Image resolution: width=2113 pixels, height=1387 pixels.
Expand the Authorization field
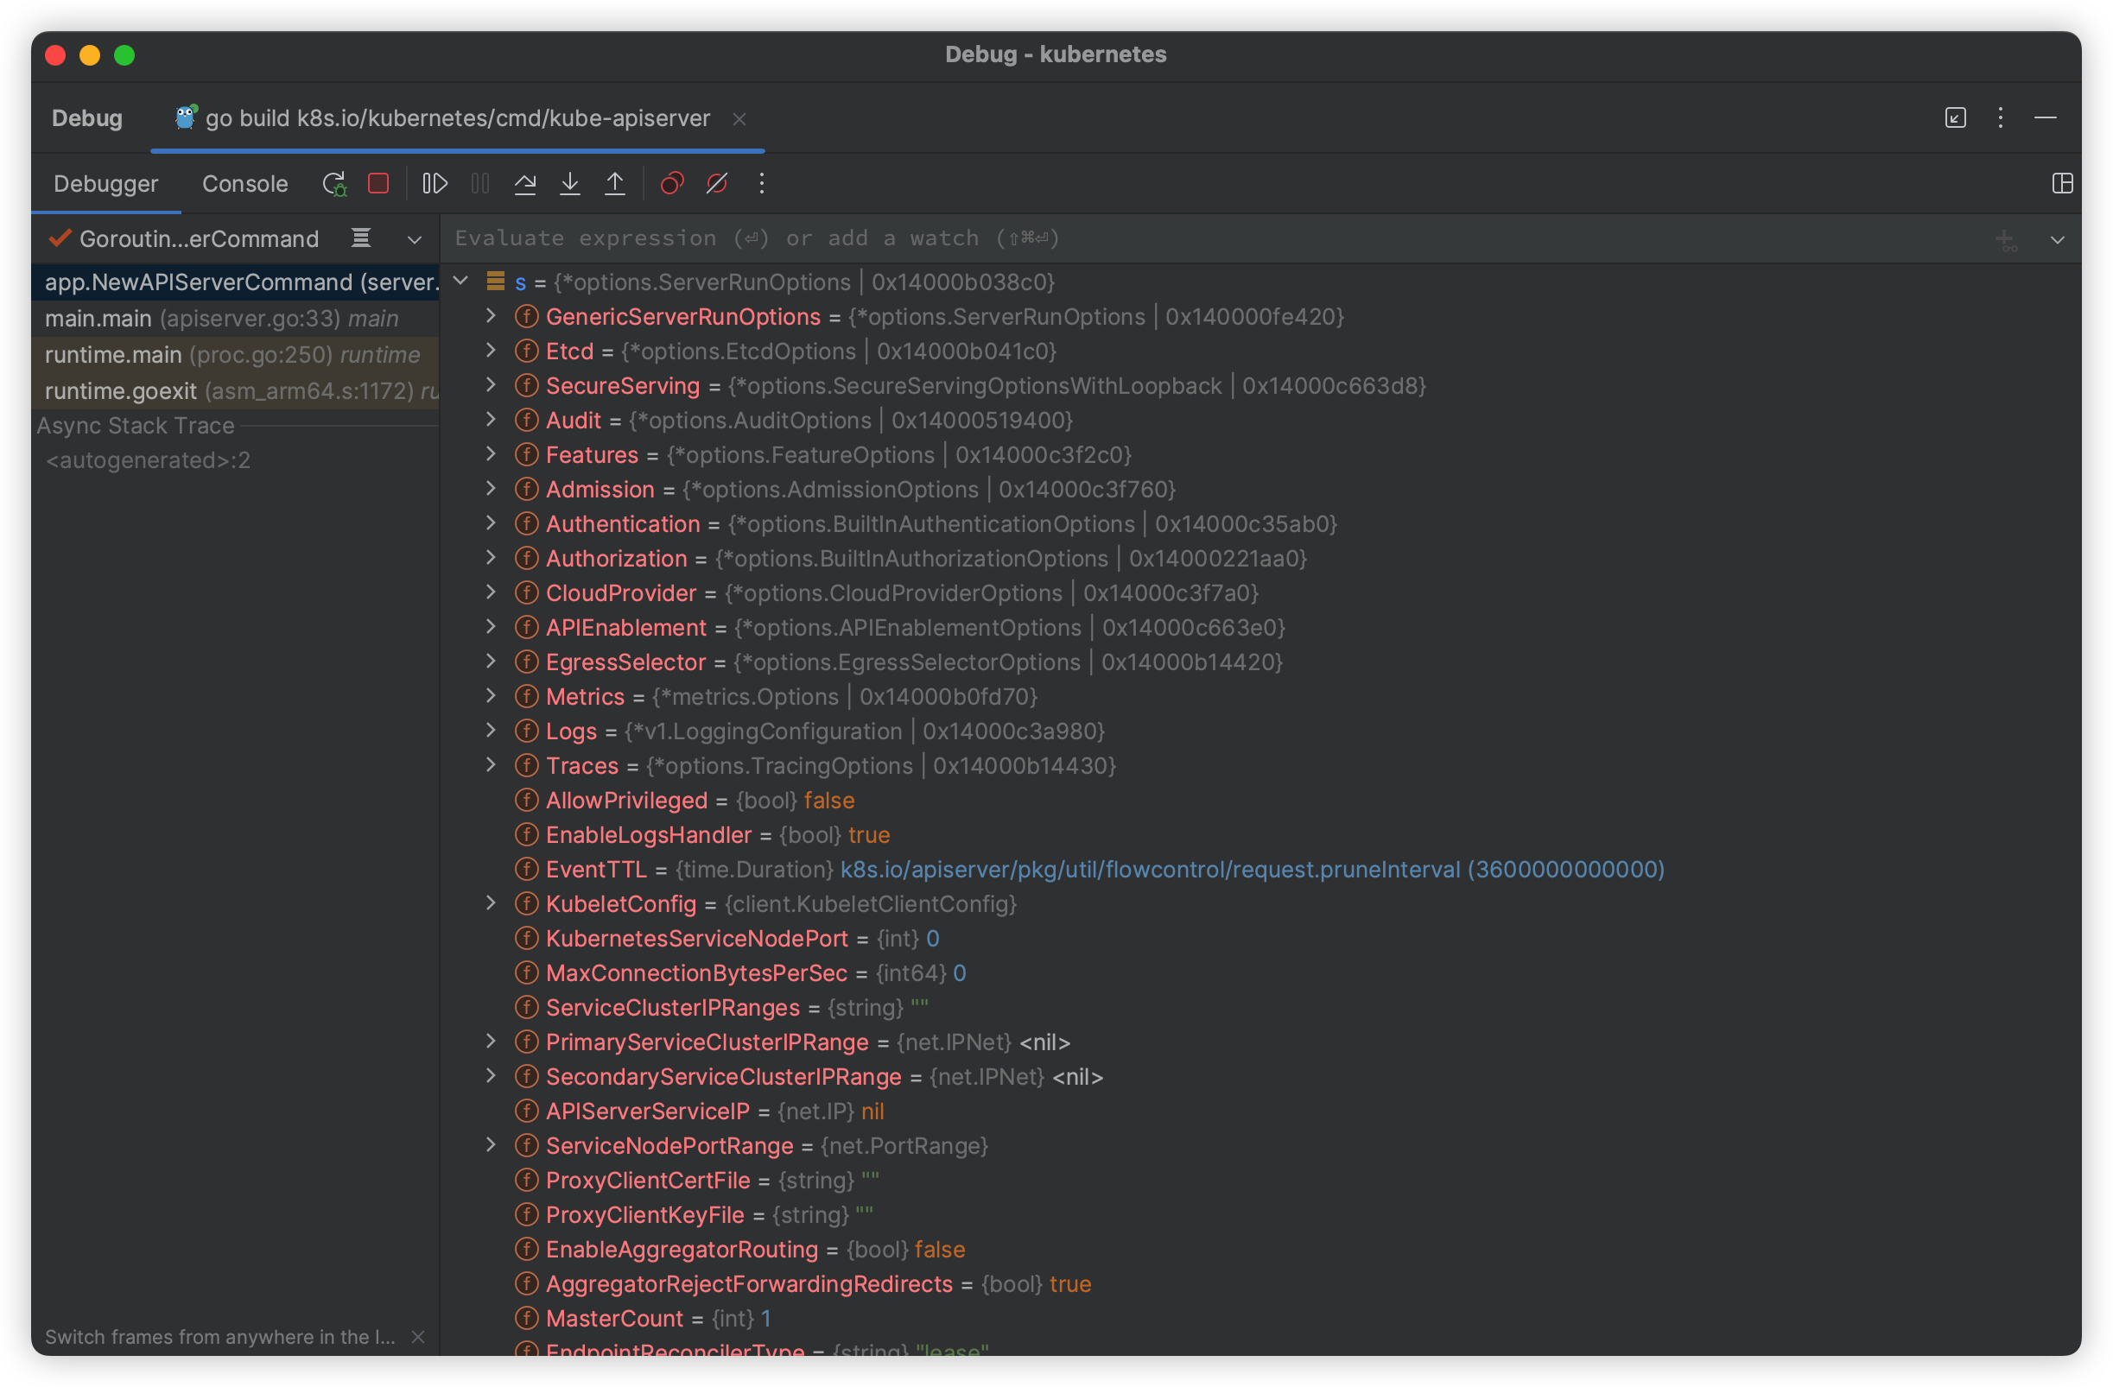coord(490,558)
